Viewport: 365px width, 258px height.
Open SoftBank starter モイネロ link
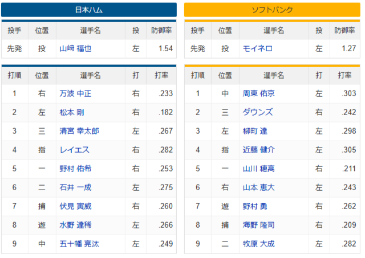click(257, 48)
